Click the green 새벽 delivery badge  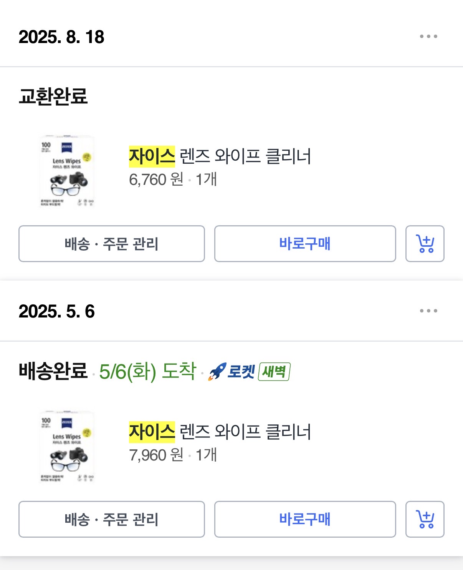click(274, 372)
